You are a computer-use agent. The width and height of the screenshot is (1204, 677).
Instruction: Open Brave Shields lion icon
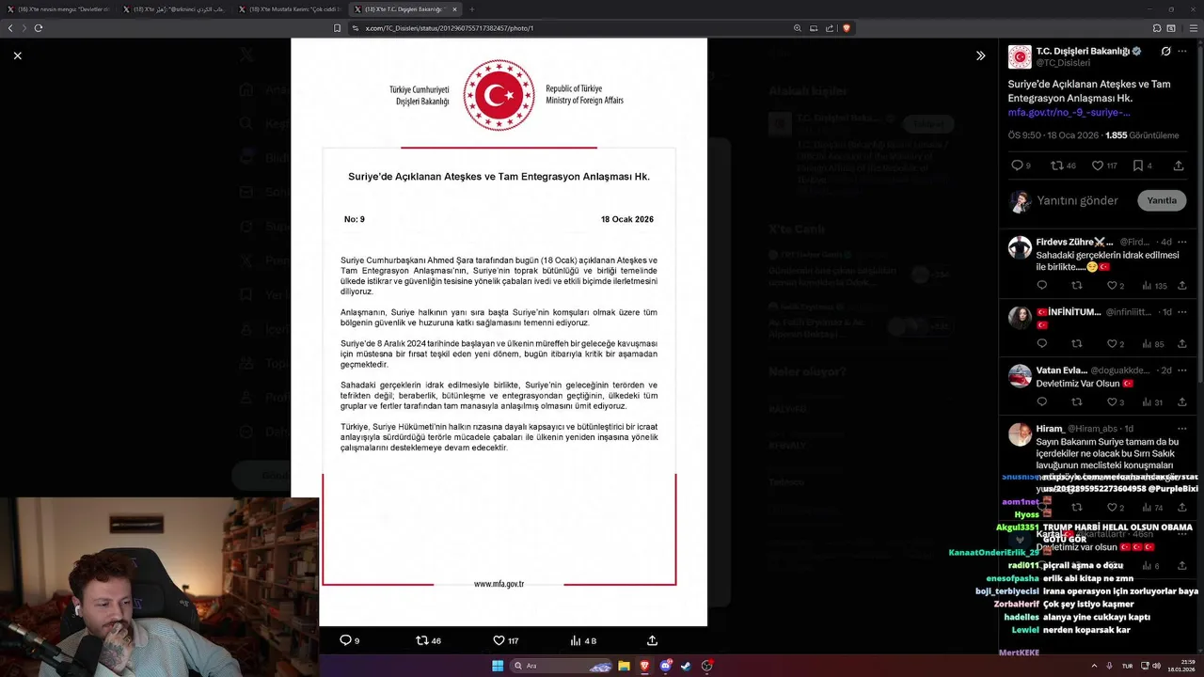846,28
